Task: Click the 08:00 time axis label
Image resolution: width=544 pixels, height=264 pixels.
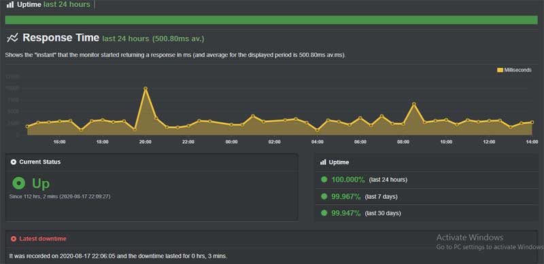Action: (x=403, y=142)
